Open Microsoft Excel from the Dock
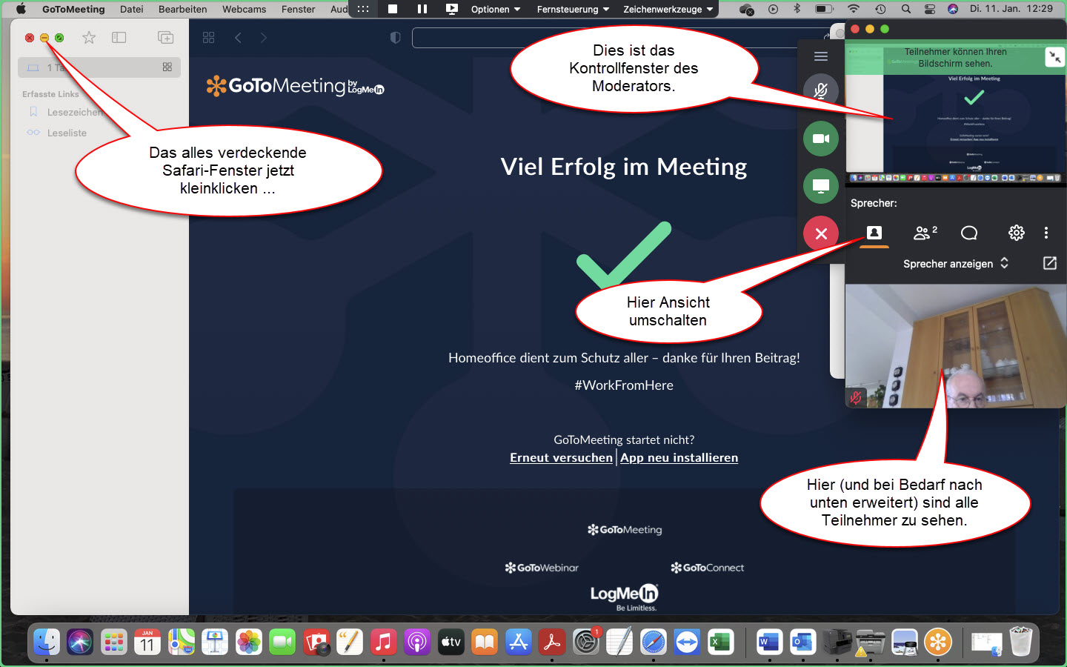 [x=720, y=642]
